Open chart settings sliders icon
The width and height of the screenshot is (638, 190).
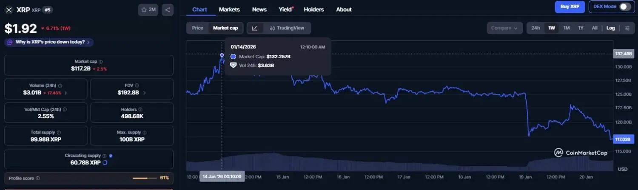click(627, 28)
